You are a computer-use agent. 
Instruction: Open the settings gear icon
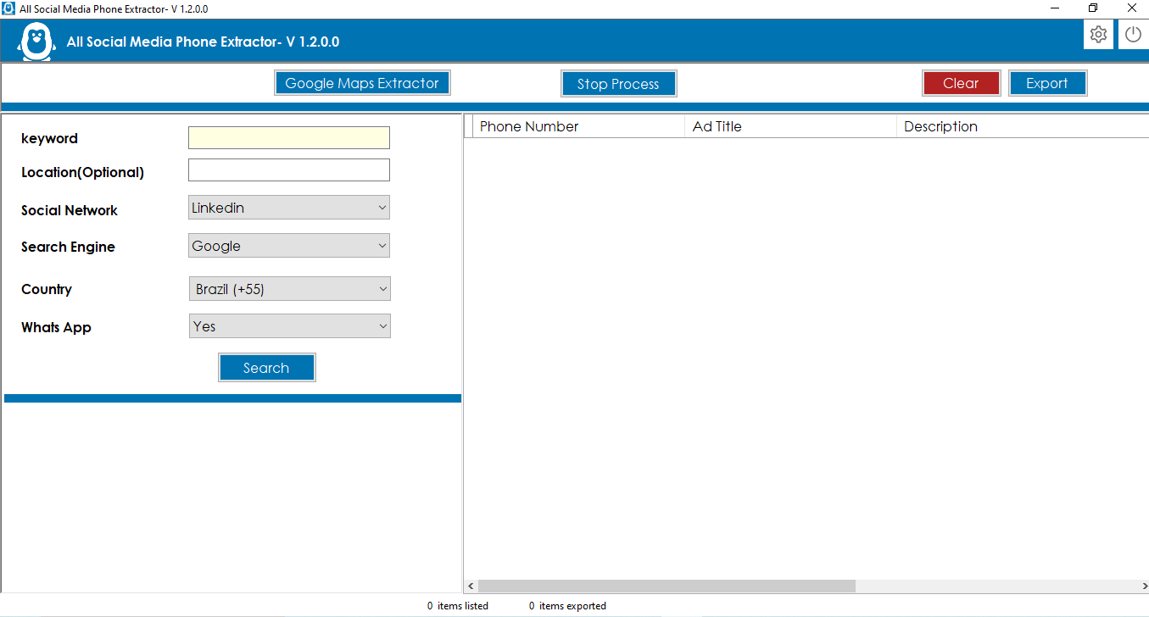[x=1098, y=34]
